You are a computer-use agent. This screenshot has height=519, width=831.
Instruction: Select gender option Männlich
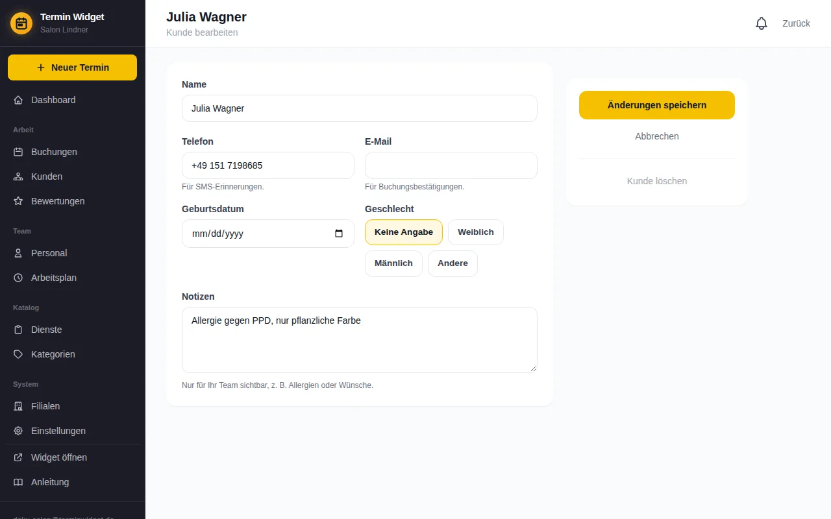coord(393,263)
